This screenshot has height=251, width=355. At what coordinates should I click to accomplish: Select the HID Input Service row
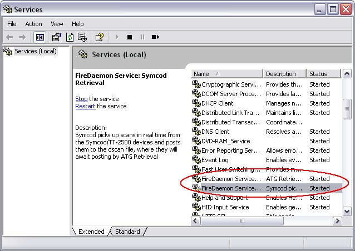[267, 207]
